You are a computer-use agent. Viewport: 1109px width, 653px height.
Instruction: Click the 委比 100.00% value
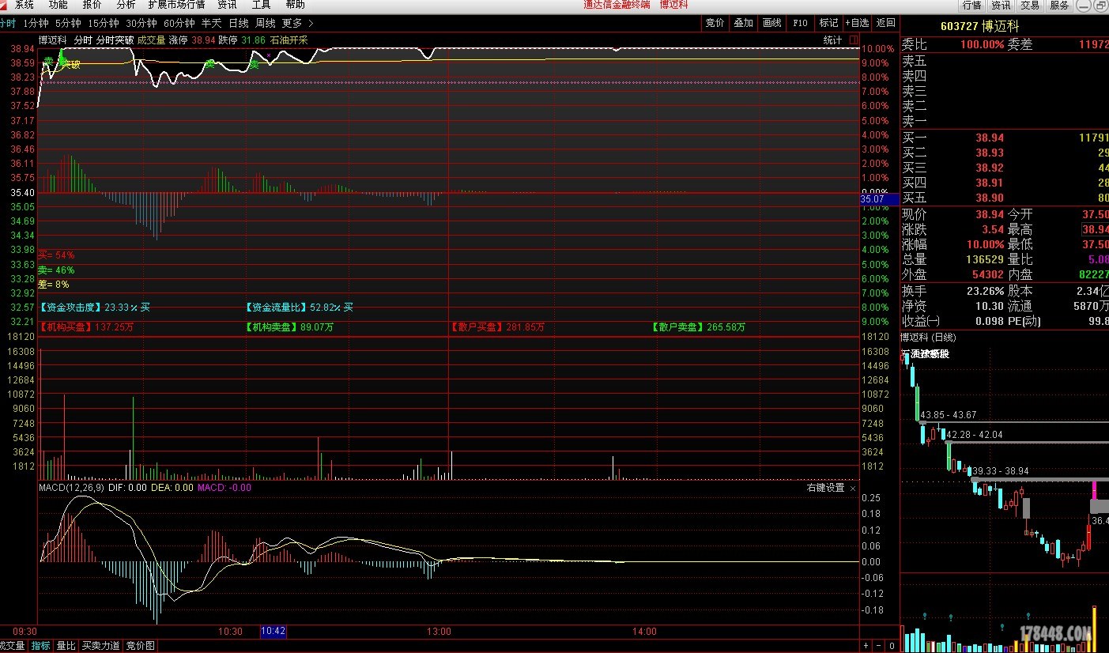(982, 45)
